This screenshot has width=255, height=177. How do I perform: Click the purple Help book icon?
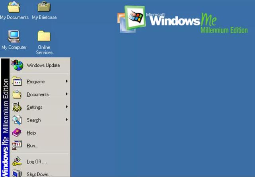tap(17, 133)
